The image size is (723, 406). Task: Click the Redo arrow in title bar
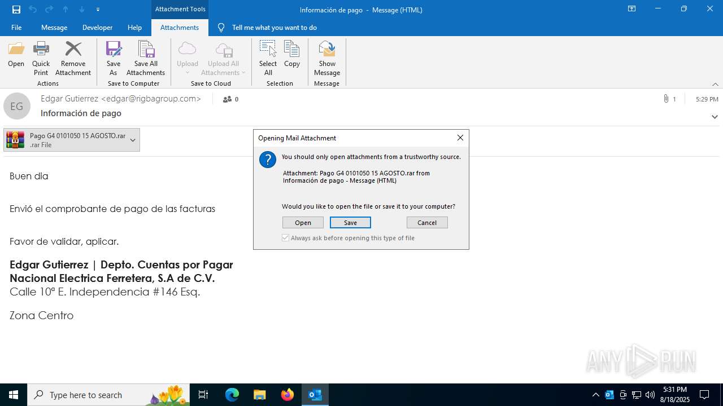coord(49,10)
